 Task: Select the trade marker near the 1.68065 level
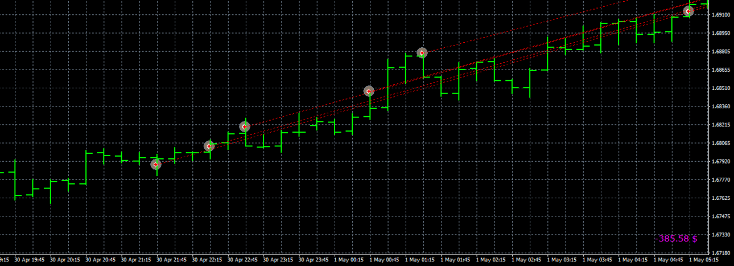[209, 146]
